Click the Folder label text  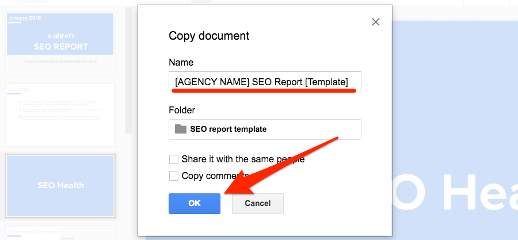click(x=182, y=110)
